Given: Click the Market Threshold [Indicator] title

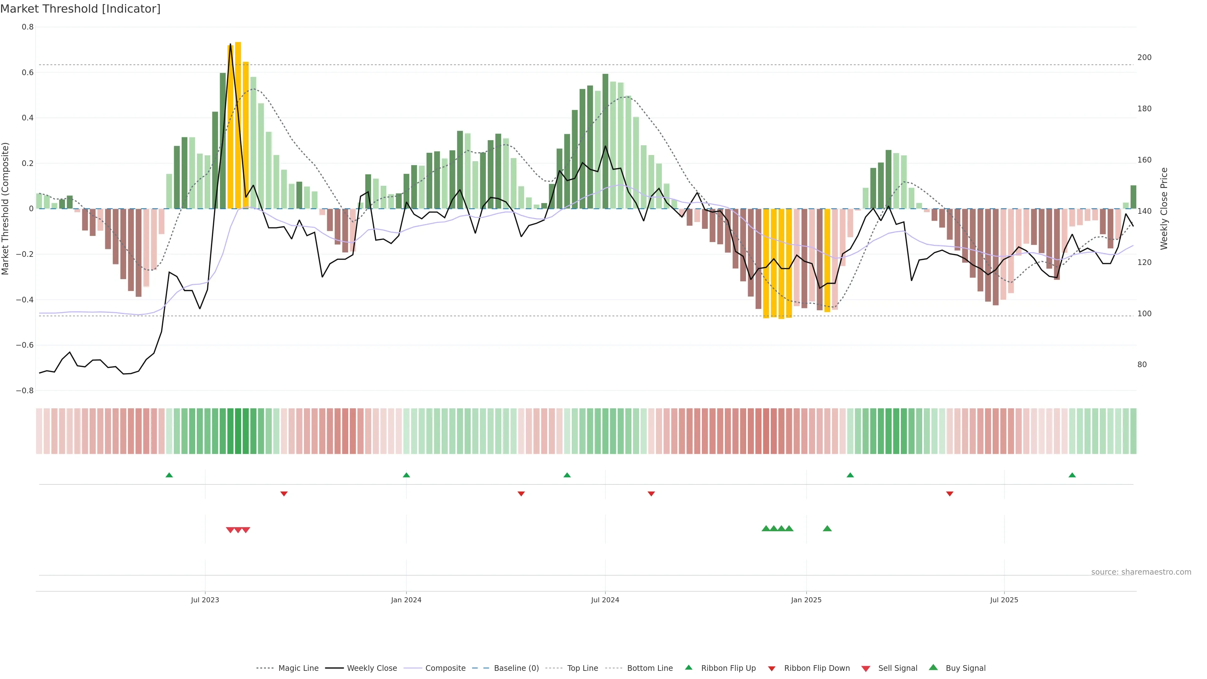Looking at the screenshot, I should tap(80, 9).
